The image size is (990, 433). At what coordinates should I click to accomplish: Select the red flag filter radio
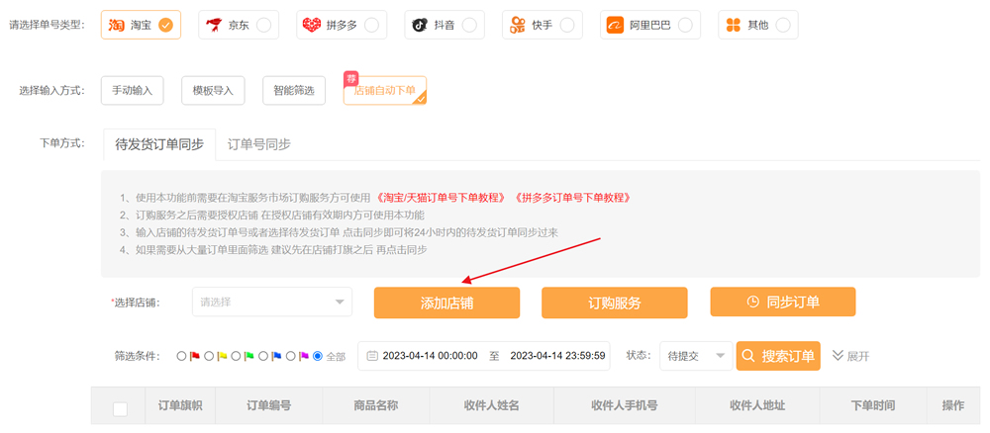tap(181, 356)
